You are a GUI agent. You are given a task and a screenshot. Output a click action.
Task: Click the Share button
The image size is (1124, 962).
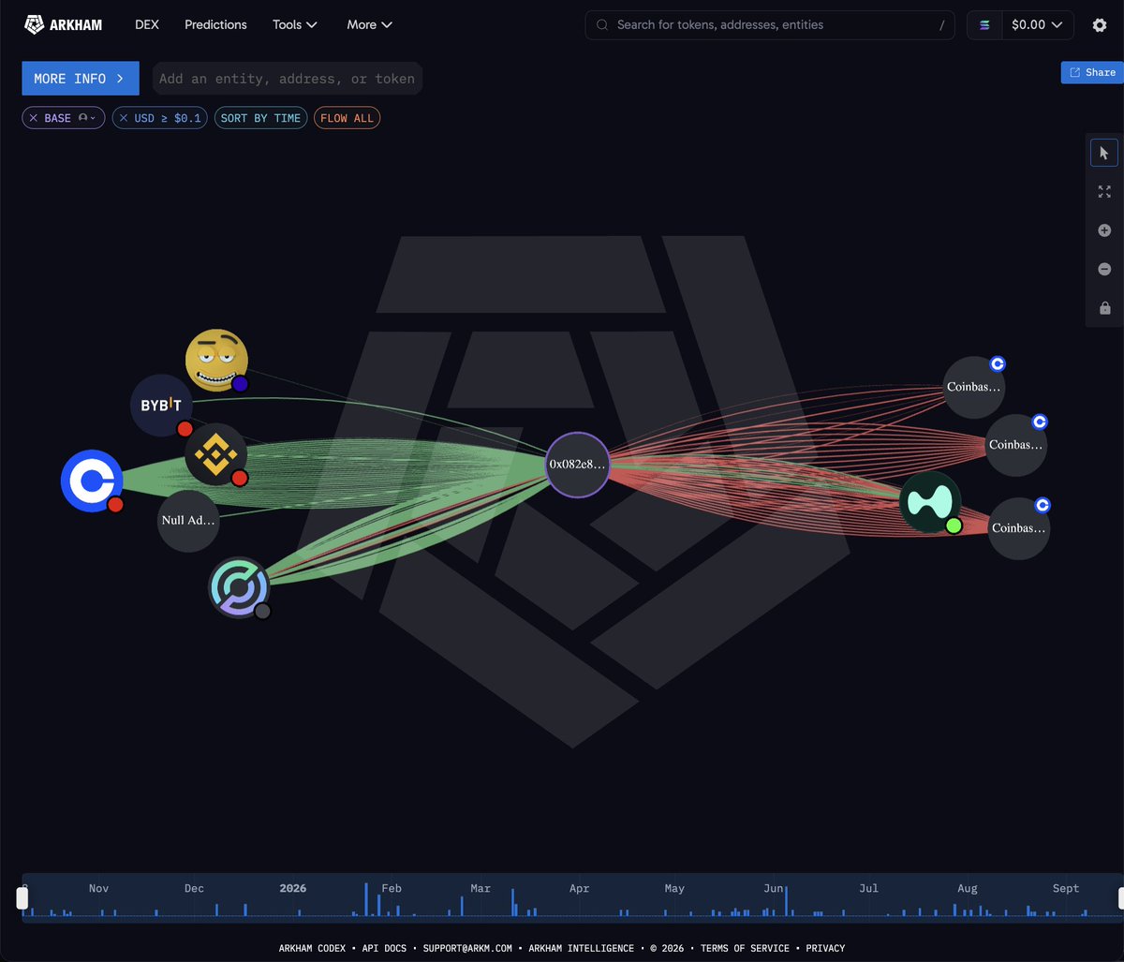(1092, 72)
